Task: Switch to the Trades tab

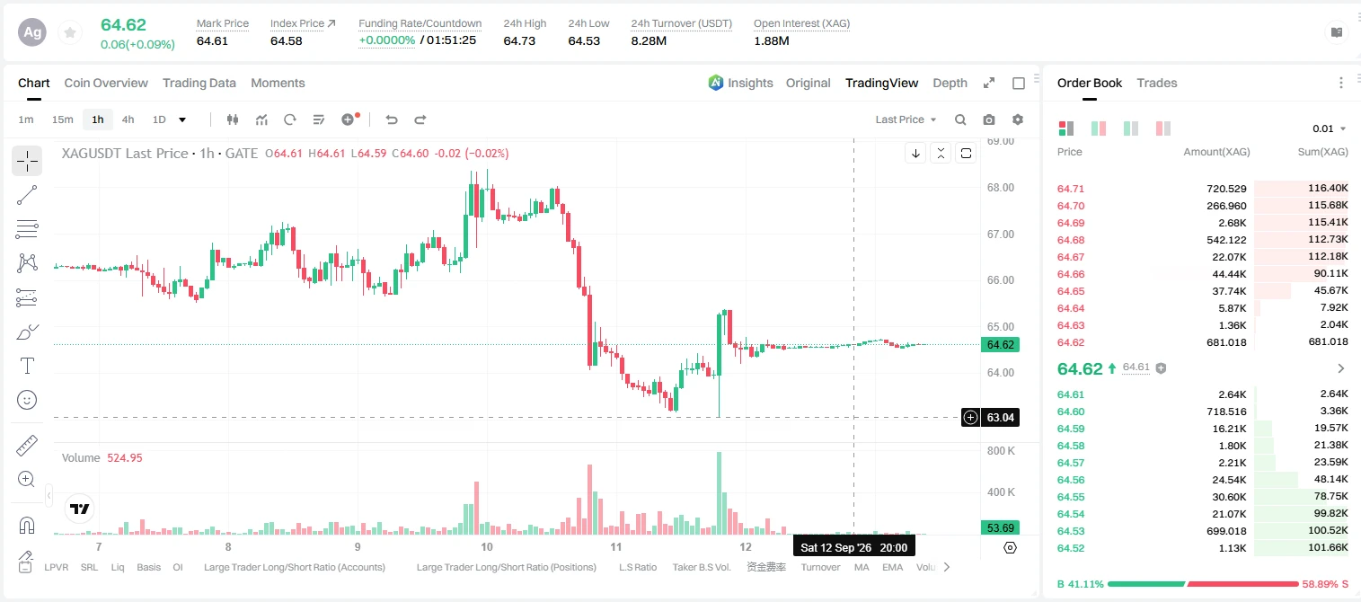Action: coord(1156,83)
